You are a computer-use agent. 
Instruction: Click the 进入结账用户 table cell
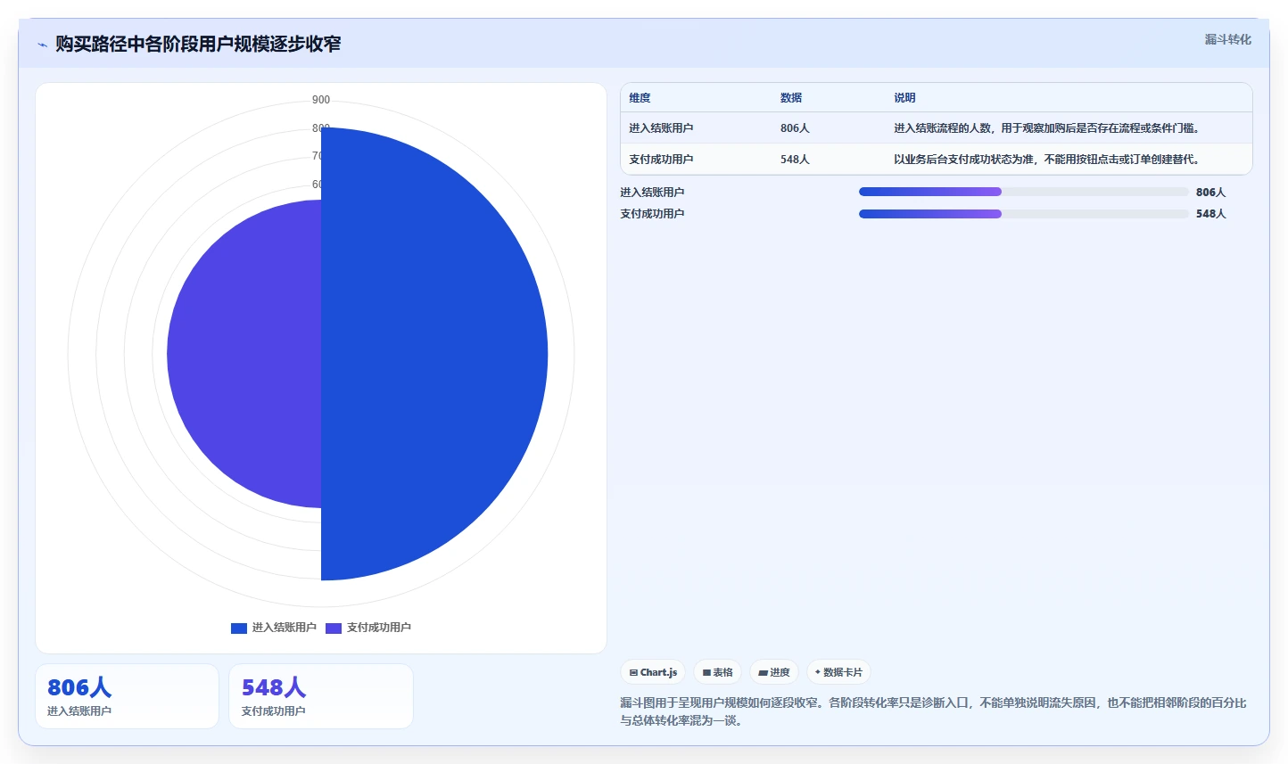point(661,128)
